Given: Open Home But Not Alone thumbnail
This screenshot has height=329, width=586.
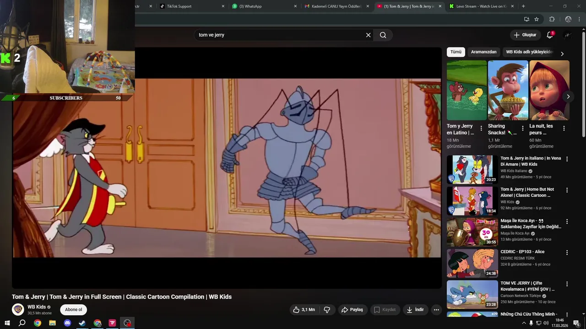Looking at the screenshot, I should [x=472, y=201].
